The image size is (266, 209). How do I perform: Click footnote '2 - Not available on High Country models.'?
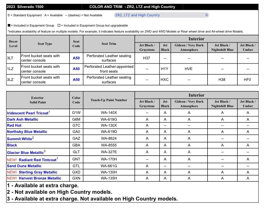pyautogui.click(x=59, y=192)
